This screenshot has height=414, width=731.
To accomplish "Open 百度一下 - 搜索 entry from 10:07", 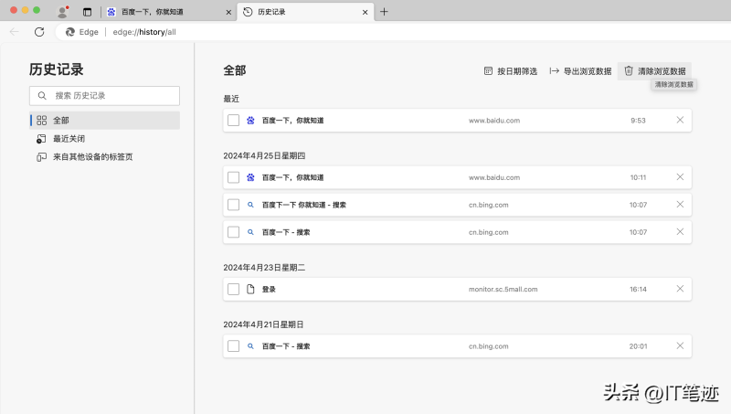I will pos(286,232).
